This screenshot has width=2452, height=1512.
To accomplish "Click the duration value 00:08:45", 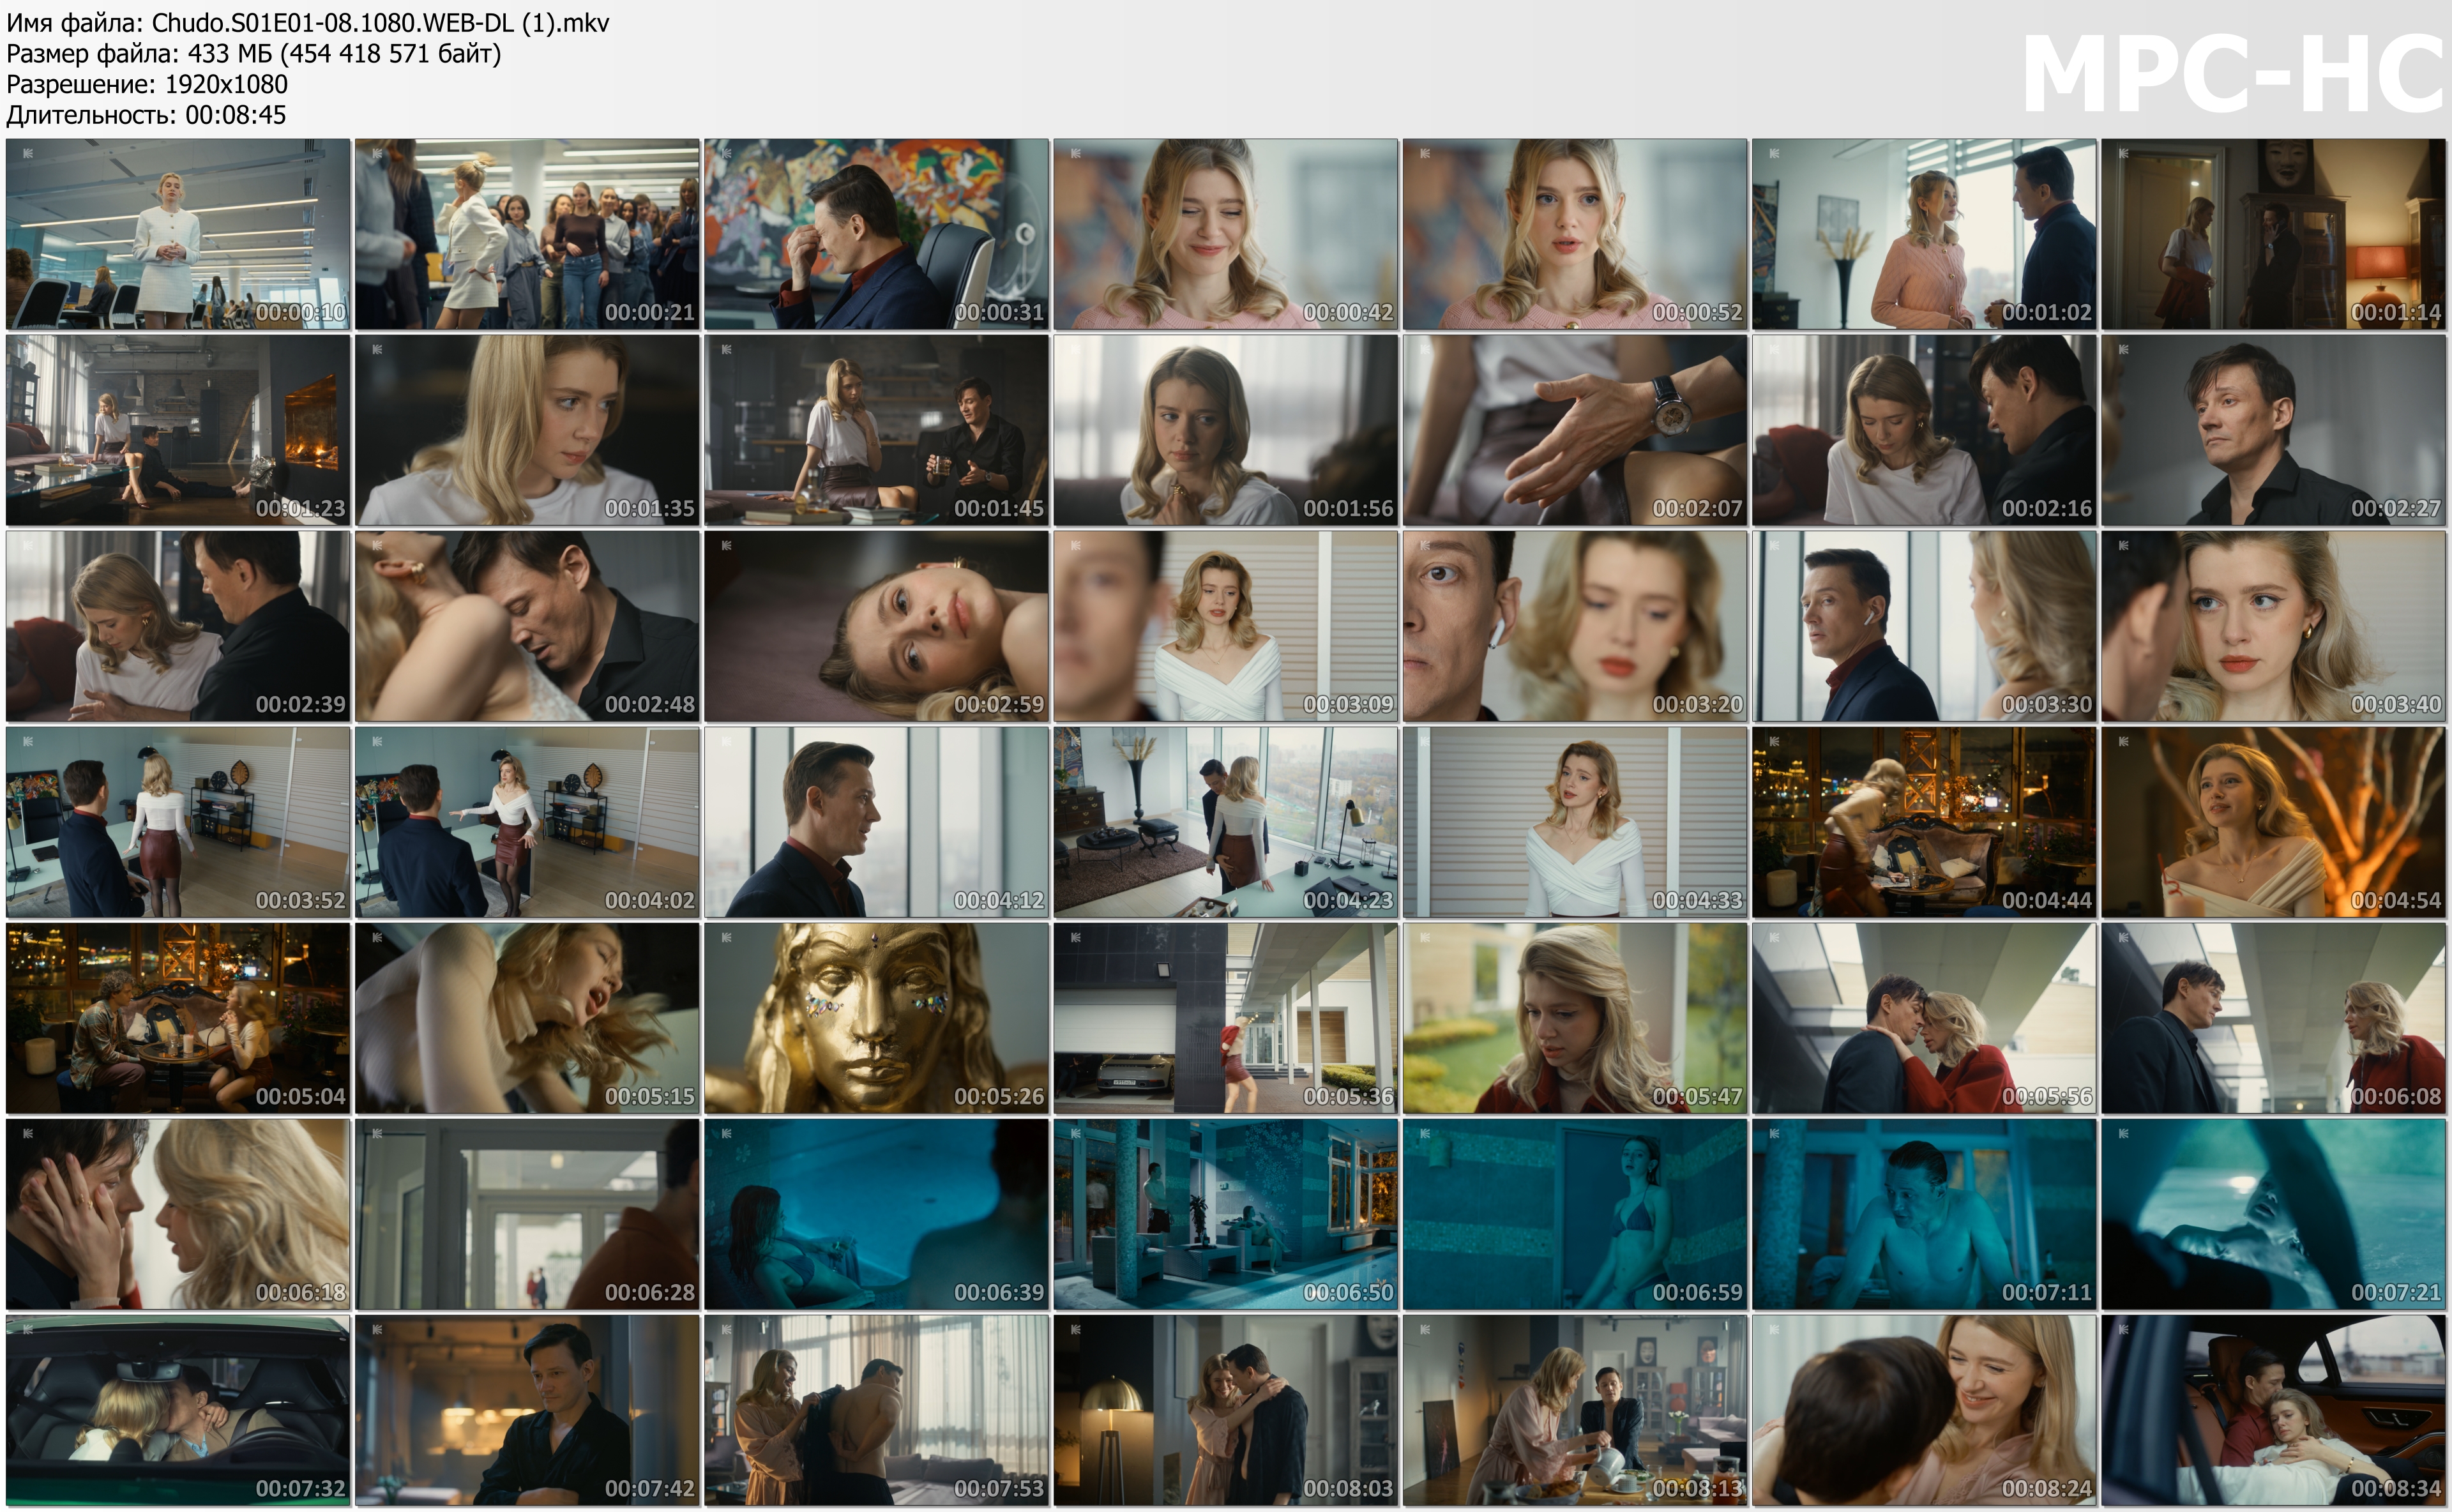I will tap(236, 115).
